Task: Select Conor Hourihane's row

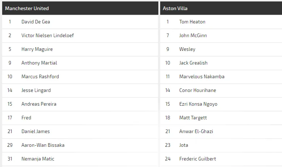Action: point(198,90)
